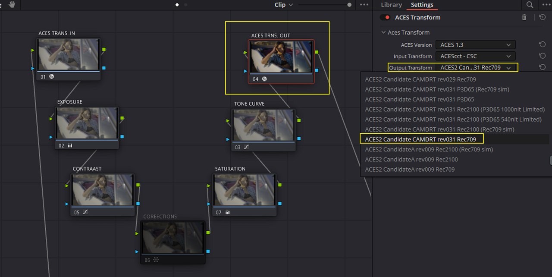The height and width of the screenshot is (277, 552).
Task: Adjust the node graph zoom slider
Action: [349, 5]
